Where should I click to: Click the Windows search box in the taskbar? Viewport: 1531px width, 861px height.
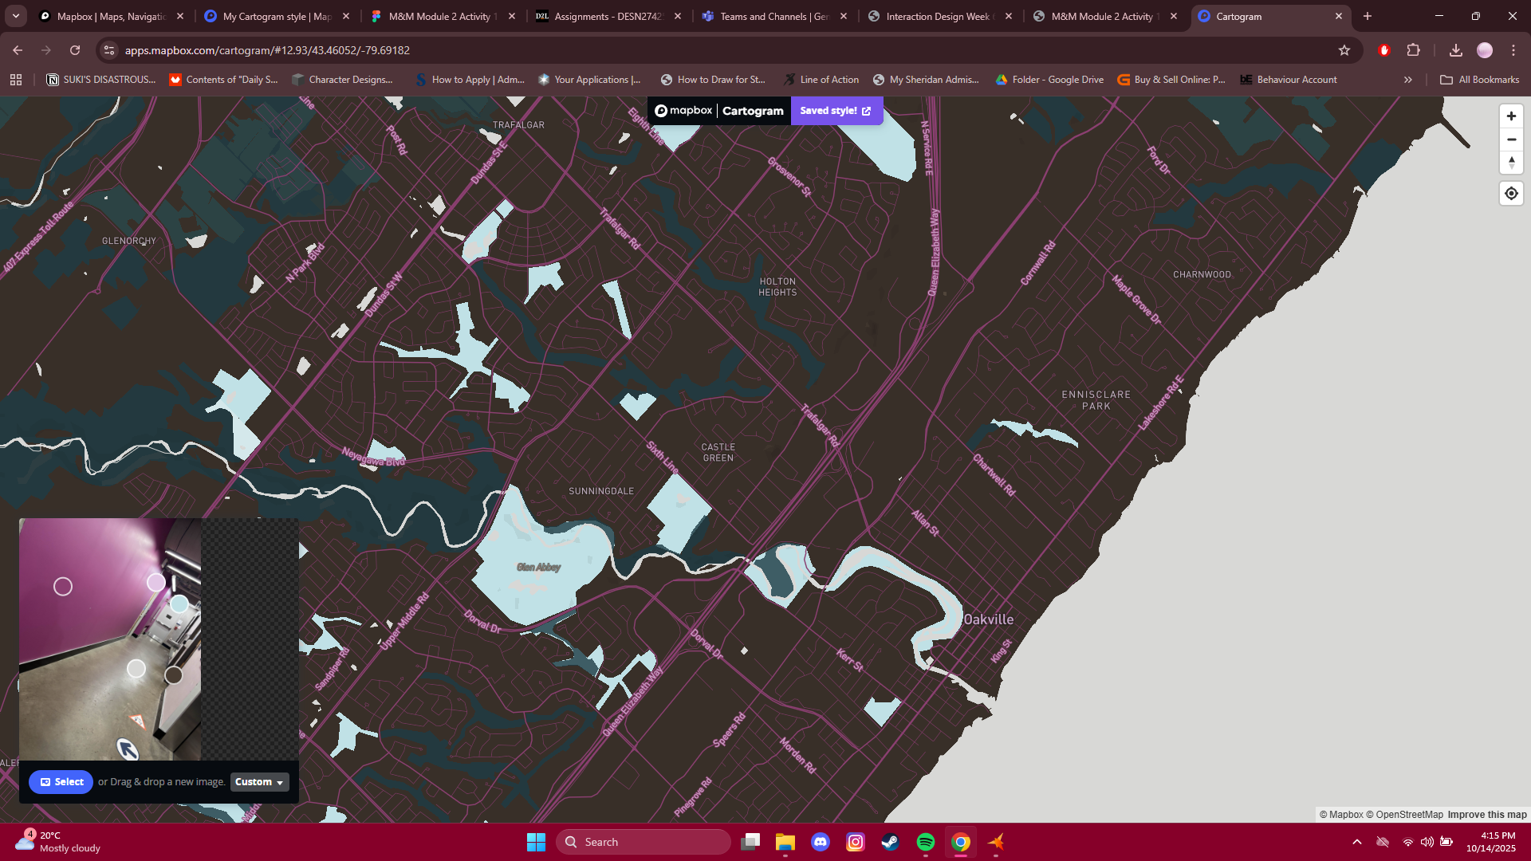pos(643,841)
